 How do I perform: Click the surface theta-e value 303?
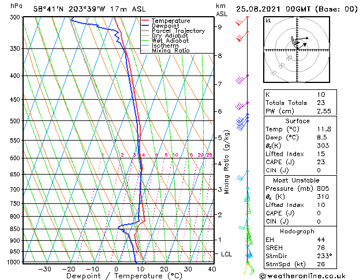323,146
